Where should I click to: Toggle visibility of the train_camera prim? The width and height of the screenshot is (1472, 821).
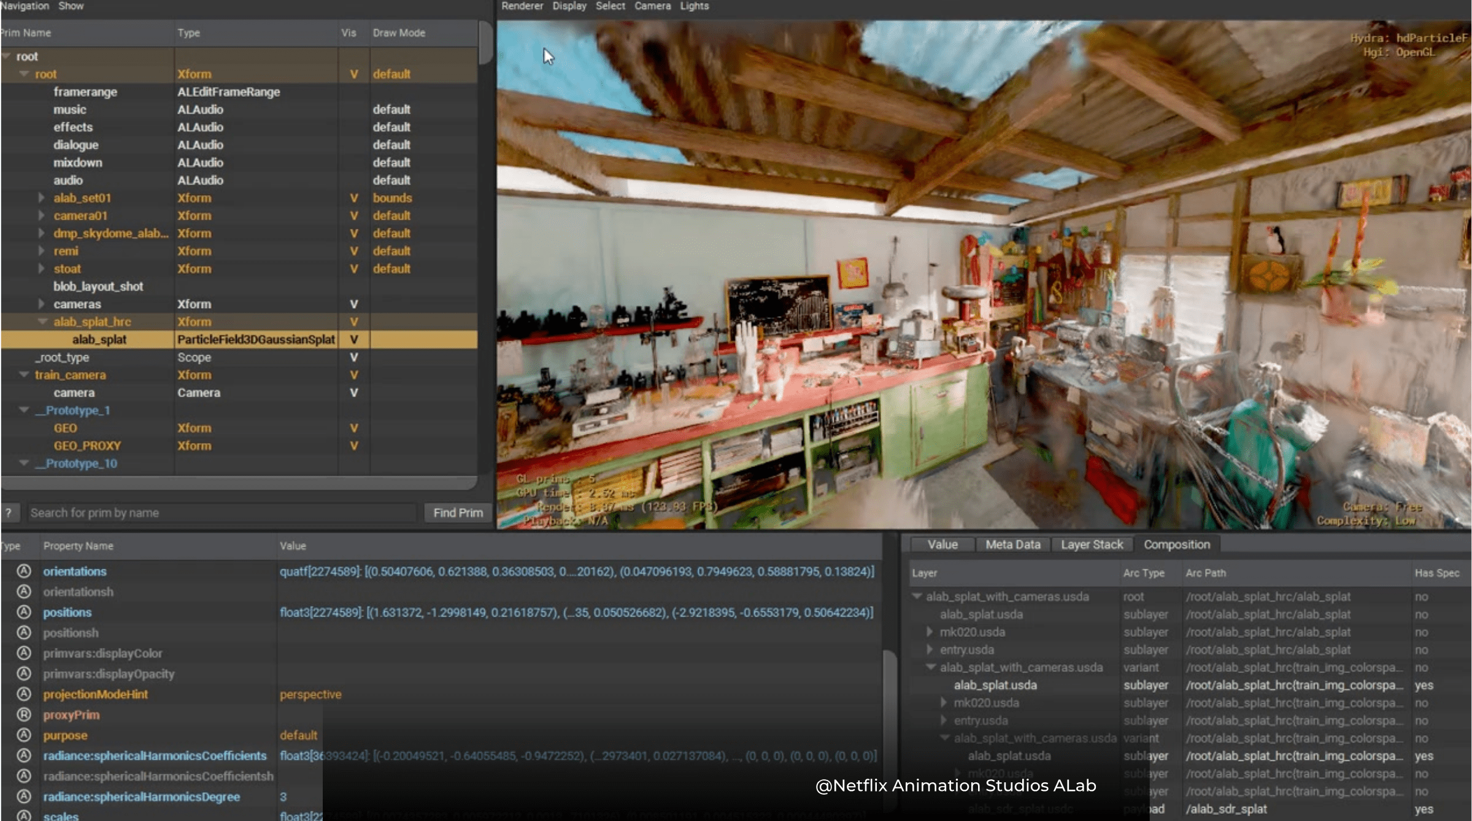pos(353,375)
